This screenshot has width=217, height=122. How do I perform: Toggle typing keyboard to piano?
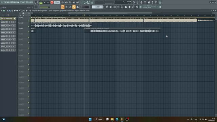(63, 7)
